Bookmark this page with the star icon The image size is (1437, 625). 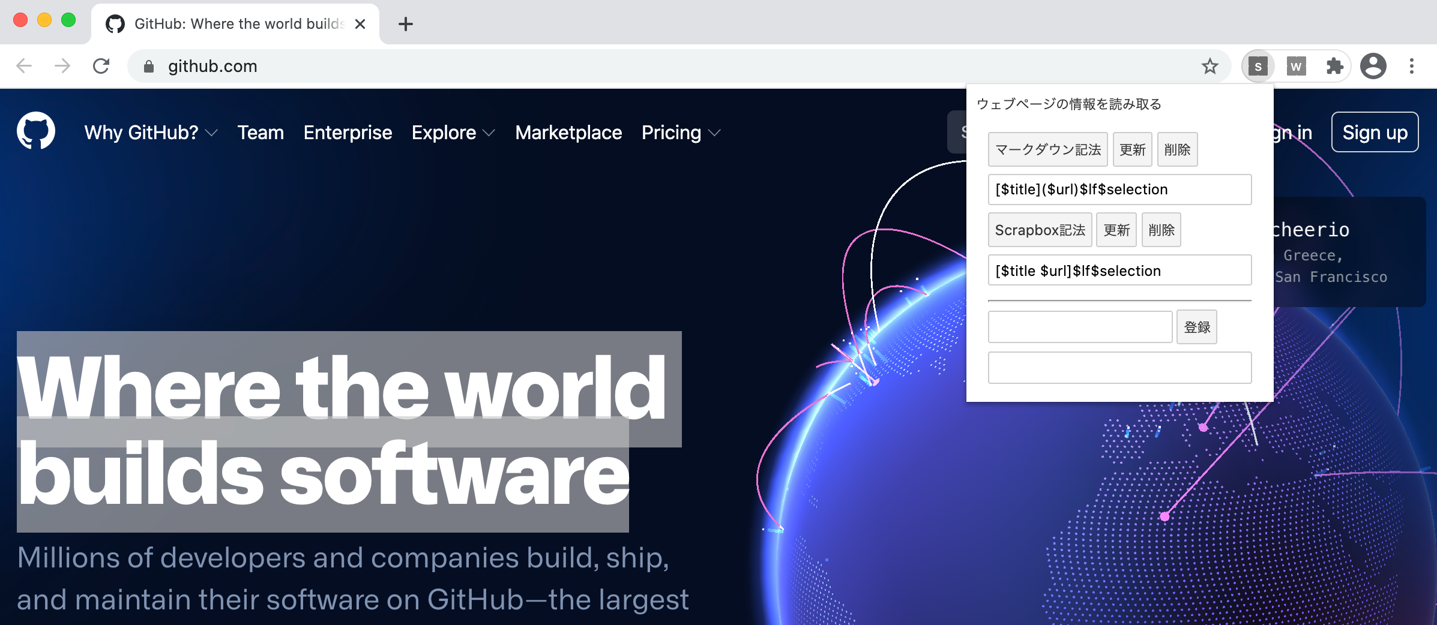pyautogui.click(x=1210, y=66)
